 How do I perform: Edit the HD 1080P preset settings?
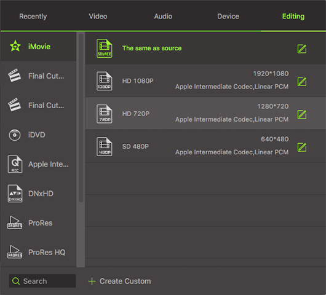302,82
